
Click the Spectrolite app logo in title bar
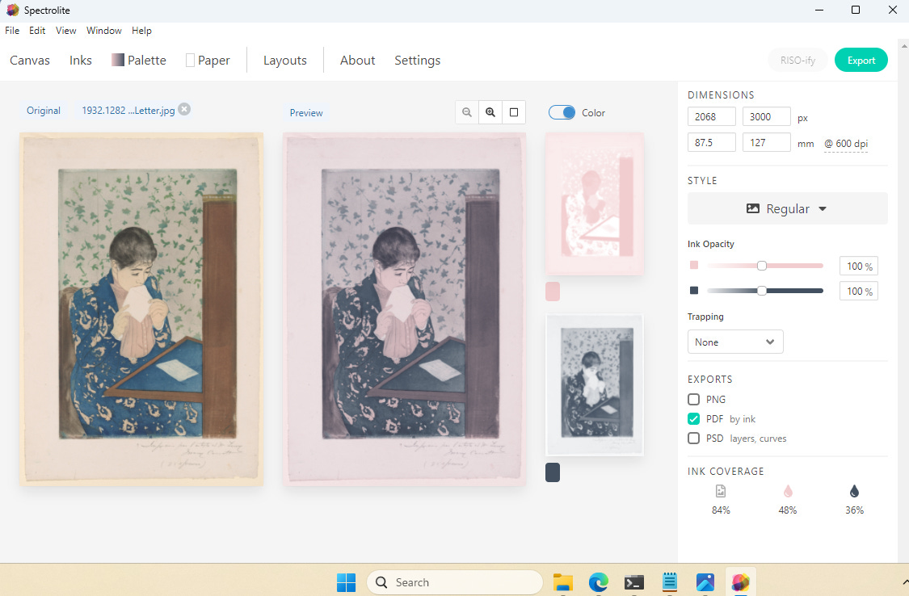(12, 10)
